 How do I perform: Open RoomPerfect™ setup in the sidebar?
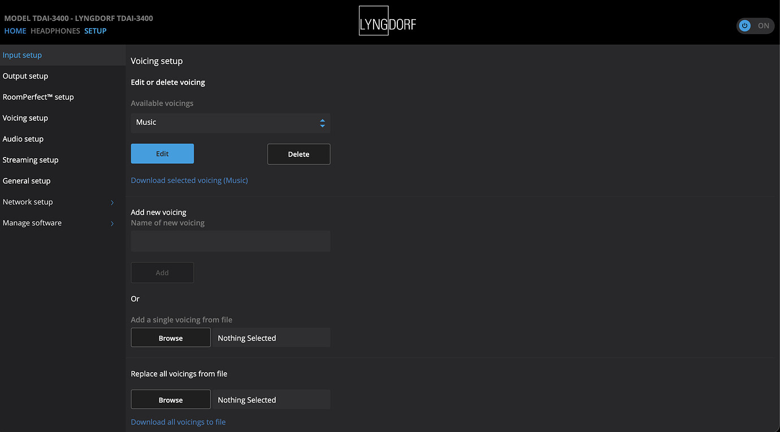pos(63,97)
